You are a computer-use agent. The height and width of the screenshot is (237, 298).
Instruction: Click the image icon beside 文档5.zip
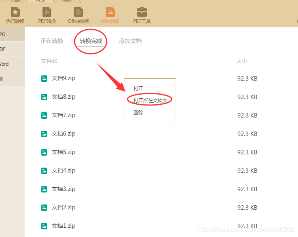click(x=44, y=152)
